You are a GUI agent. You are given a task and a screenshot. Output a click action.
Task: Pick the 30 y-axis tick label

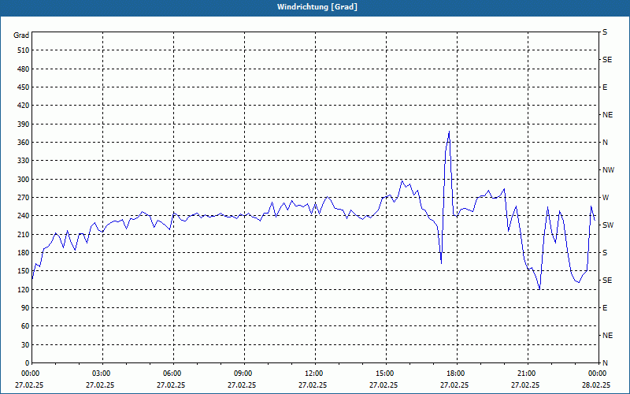[25, 345]
